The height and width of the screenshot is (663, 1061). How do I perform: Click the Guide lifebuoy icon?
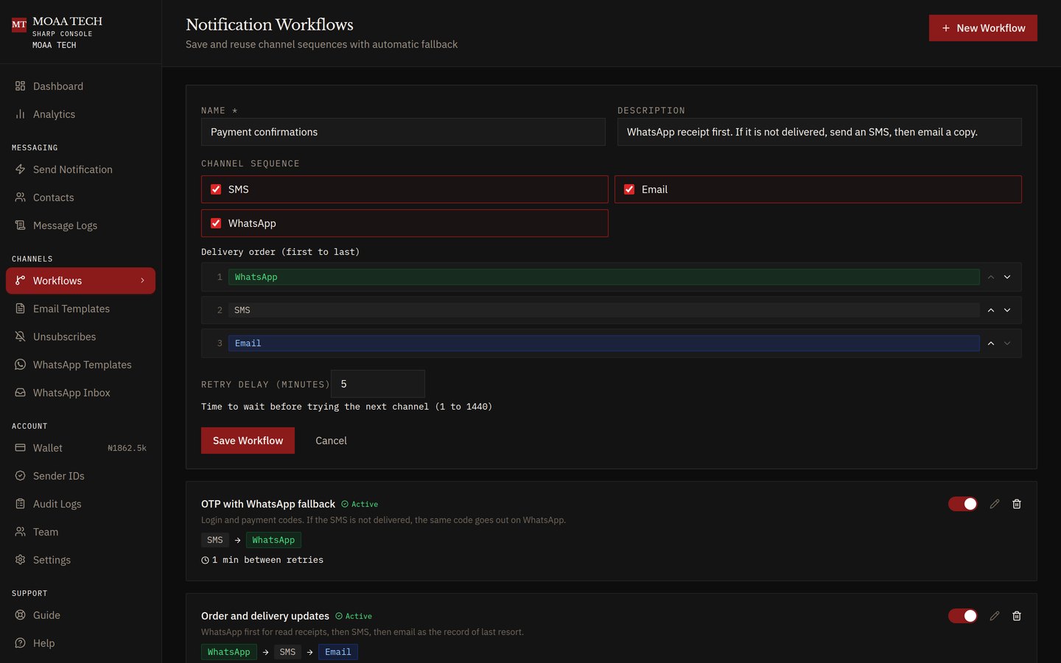(x=20, y=615)
